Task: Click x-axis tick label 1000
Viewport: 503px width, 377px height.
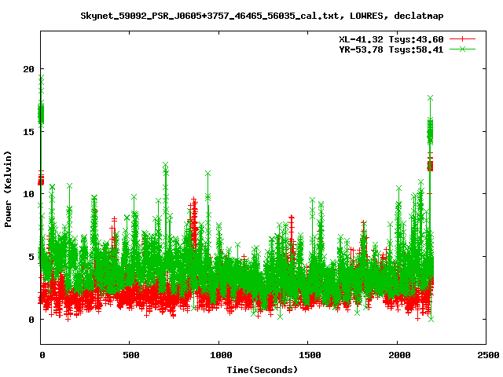Action: point(221,355)
